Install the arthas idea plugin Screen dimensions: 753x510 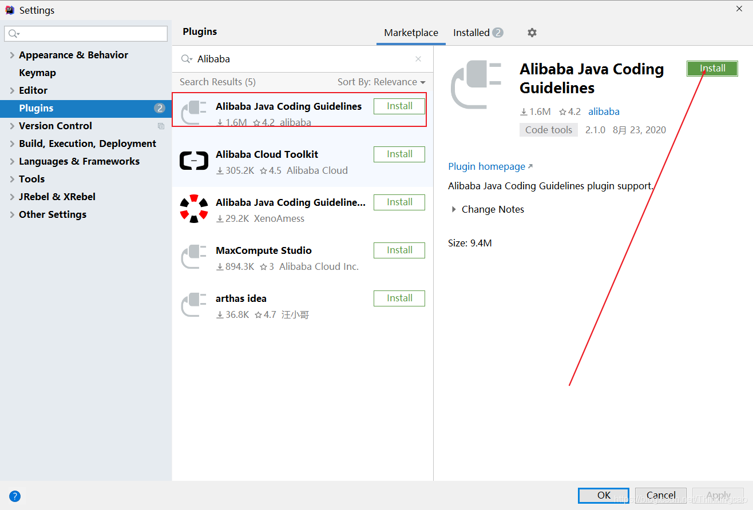tap(399, 298)
